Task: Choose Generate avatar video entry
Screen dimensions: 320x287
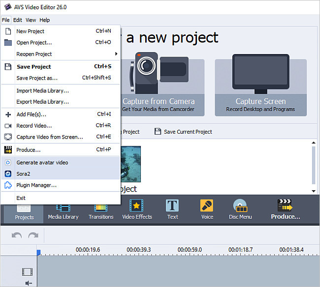Action: pos(61,163)
